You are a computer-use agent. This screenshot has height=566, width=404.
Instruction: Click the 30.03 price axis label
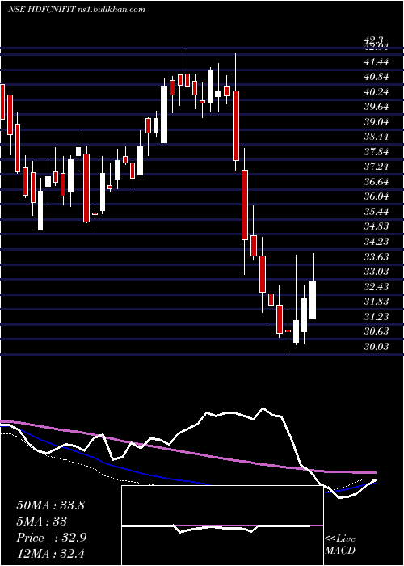pos(377,347)
